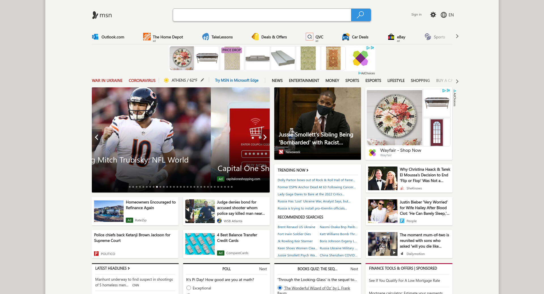Select the Exceptional poll option
The image size is (544, 294).
point(189,288)
